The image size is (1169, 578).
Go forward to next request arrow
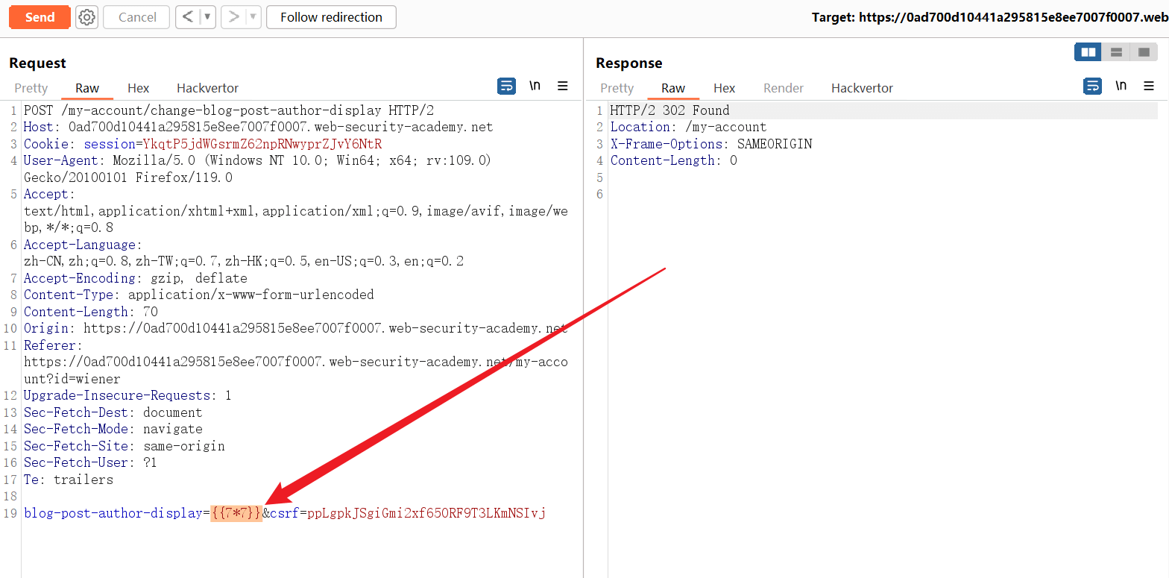[x=233, y=17]
